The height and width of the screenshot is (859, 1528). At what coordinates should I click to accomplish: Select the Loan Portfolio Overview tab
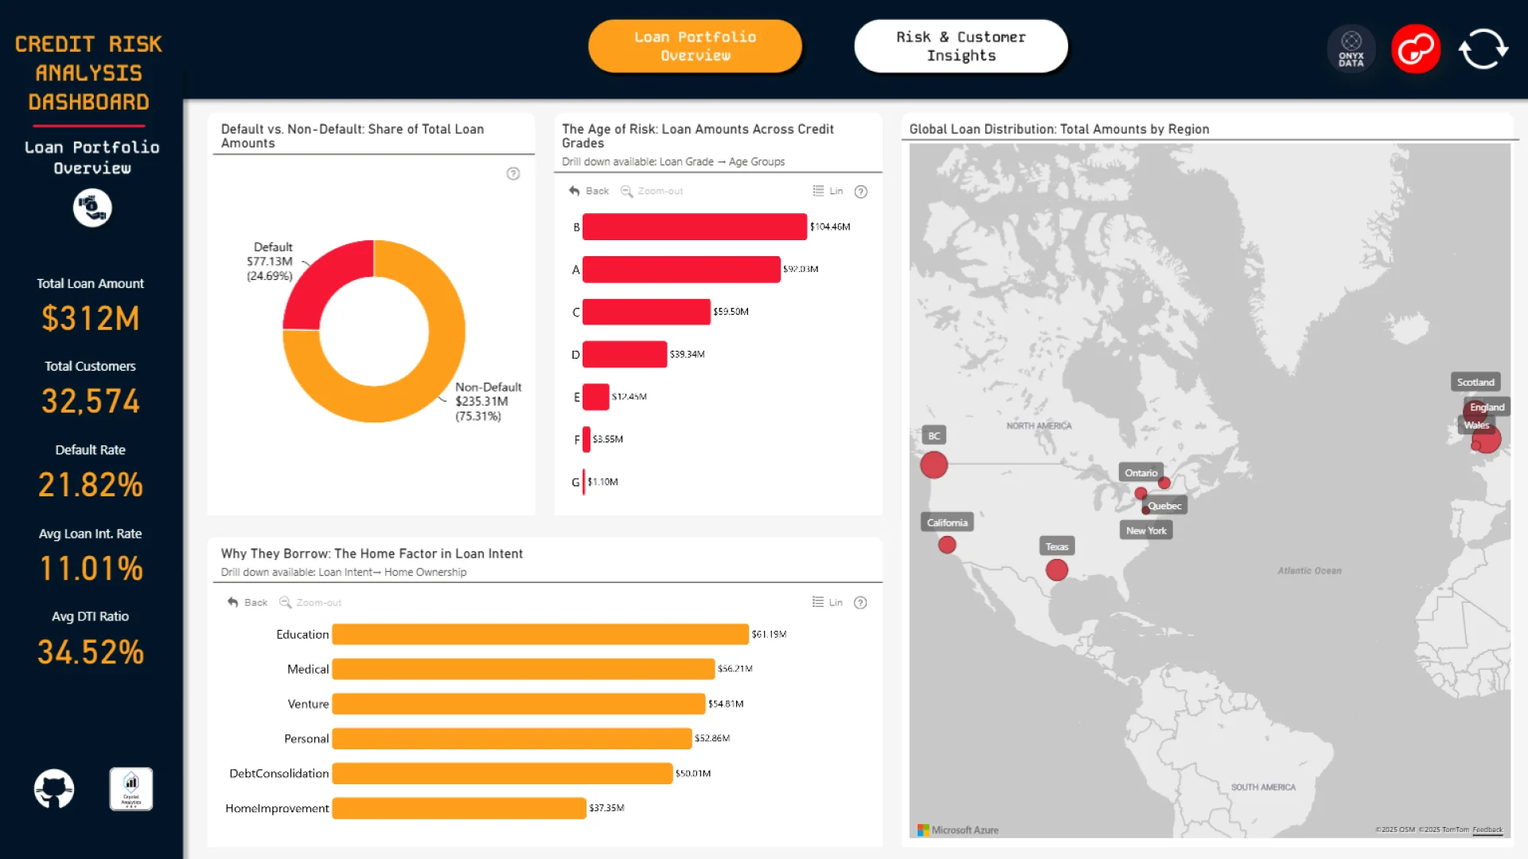pyautogui.click(x=695, y=46)
